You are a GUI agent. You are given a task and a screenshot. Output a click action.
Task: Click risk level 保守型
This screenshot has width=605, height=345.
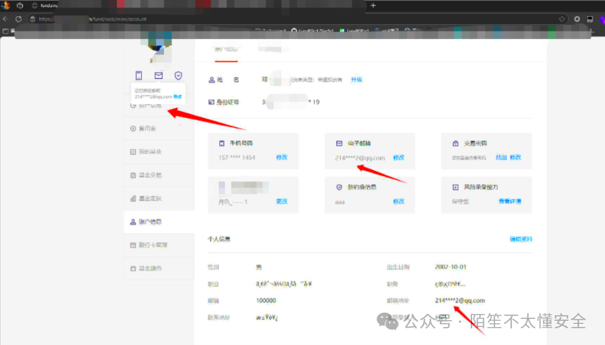[460, 202]
